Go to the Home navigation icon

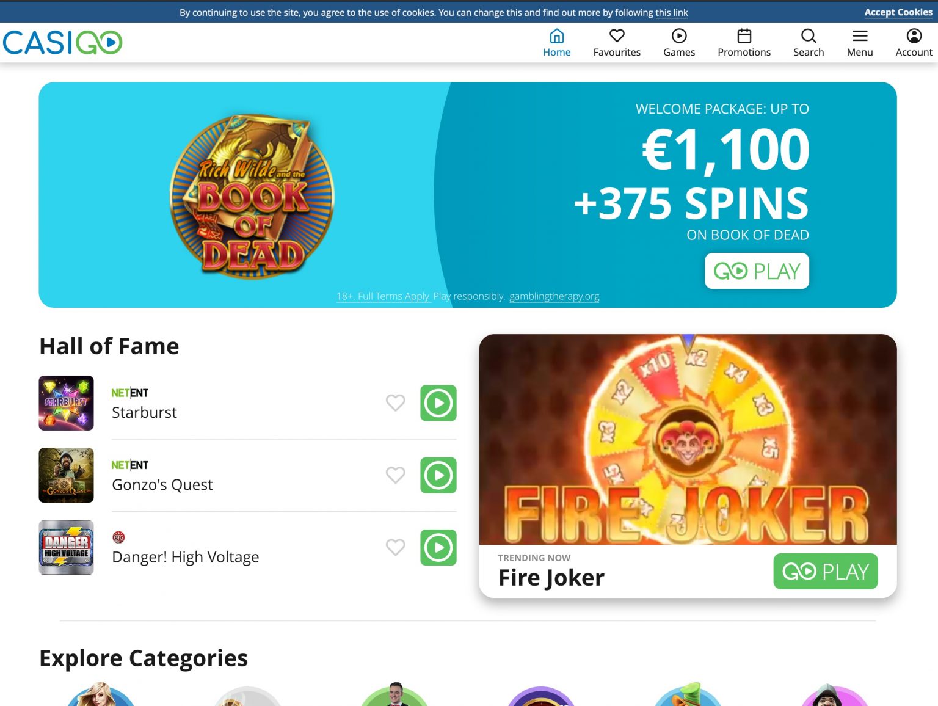556,36
